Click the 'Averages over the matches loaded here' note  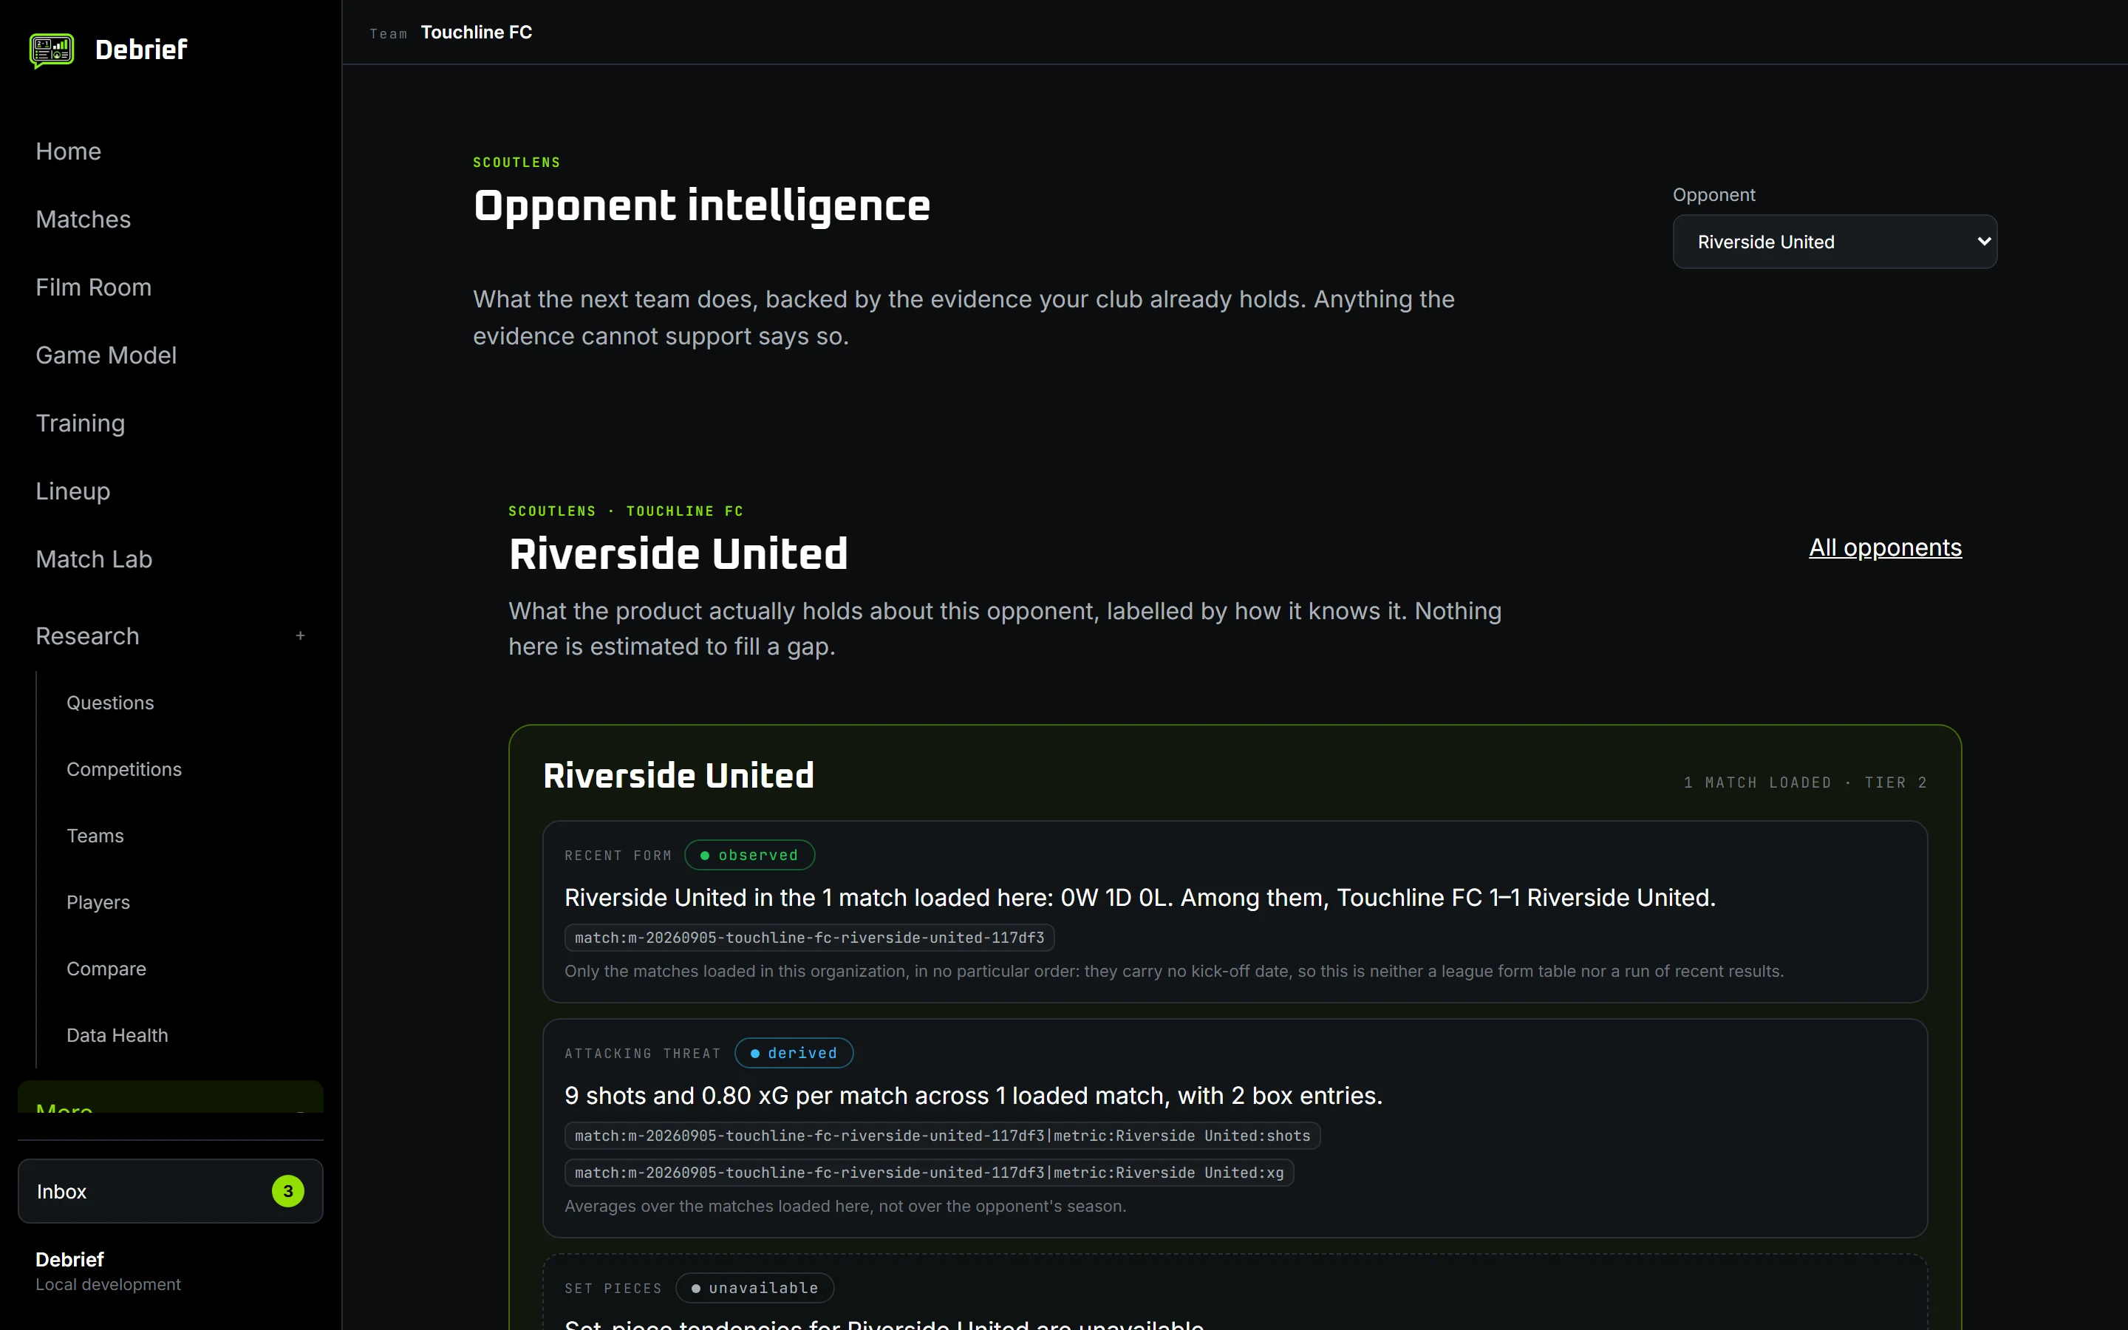point(845,1206)
